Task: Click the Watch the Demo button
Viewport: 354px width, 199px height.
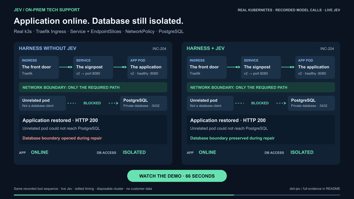Action: click(177, 176)
